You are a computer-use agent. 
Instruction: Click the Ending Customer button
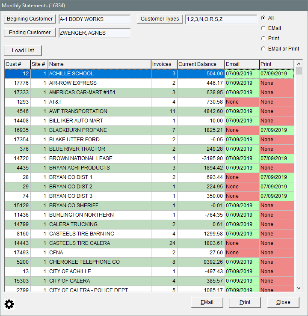pos(30,33)
